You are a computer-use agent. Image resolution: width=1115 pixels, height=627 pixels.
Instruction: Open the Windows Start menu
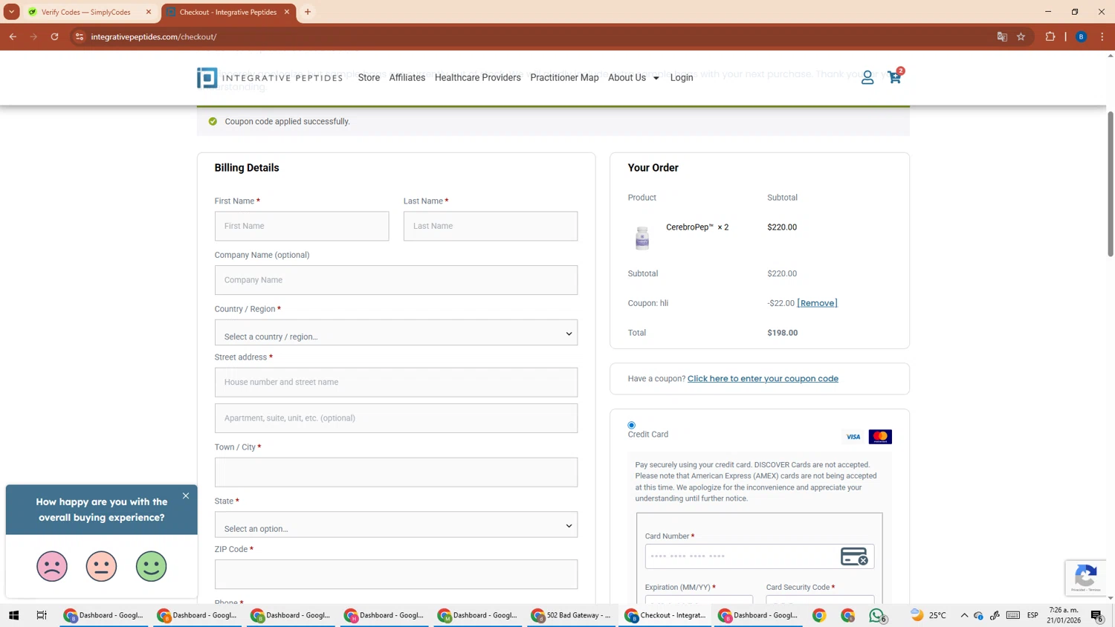tap(13, 615)
